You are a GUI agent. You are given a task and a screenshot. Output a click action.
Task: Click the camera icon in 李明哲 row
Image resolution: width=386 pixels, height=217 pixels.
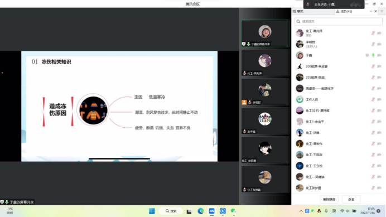(379, 44)
